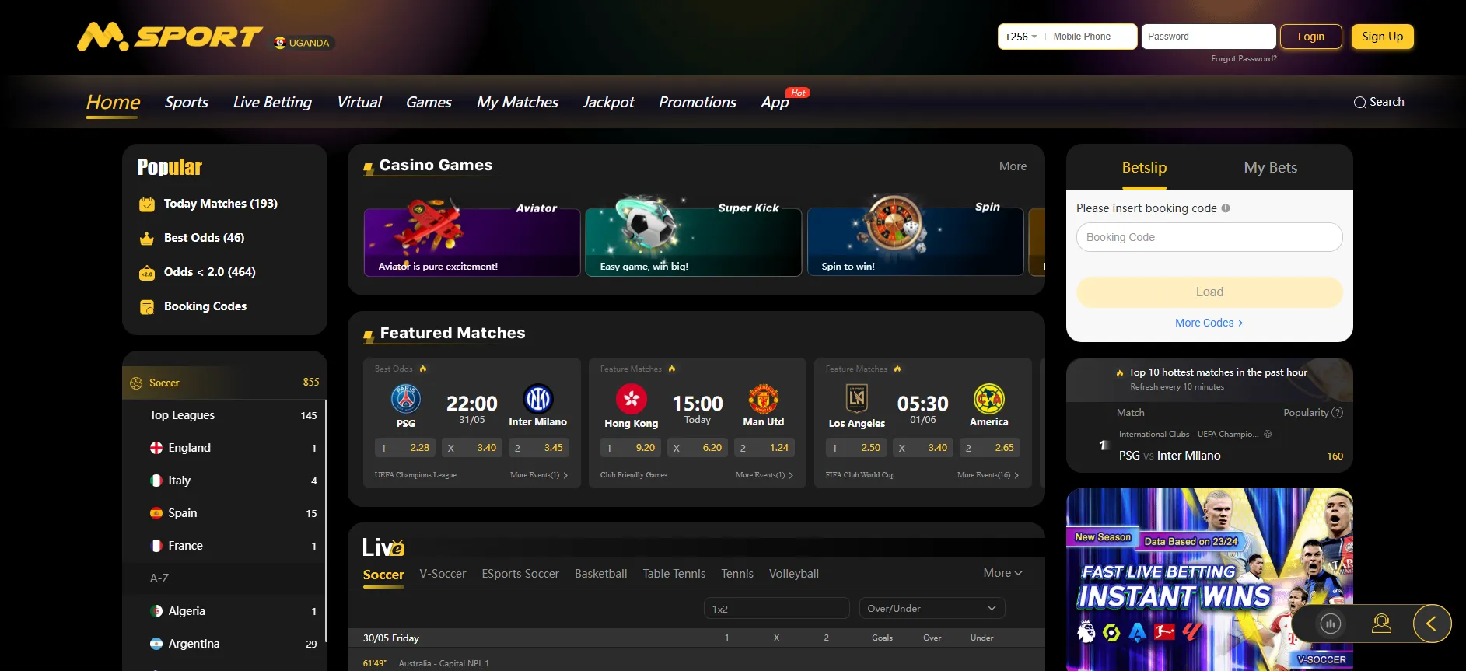Viewport: 1466px width, 671px height.
Task: Open Top Leagues in sidebar
Action: coord(225,415)
